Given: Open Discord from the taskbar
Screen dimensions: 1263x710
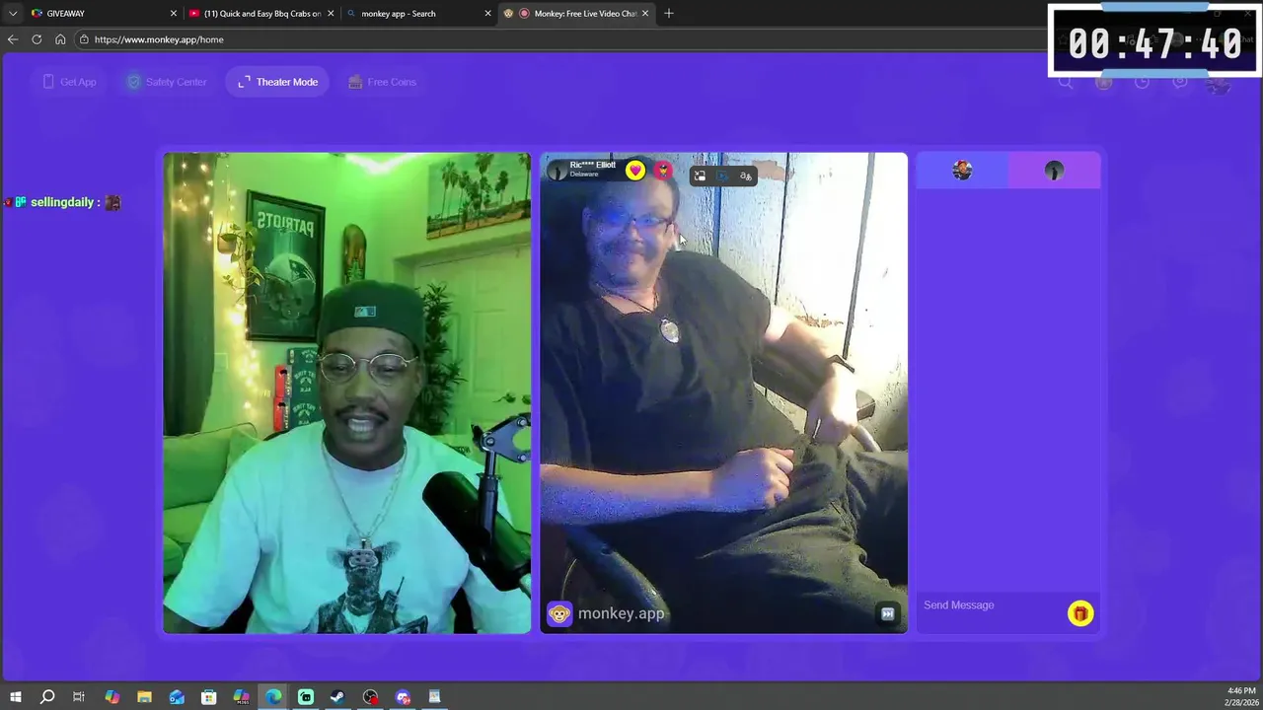Looking at the screenshot, I should tap(403, 697).
